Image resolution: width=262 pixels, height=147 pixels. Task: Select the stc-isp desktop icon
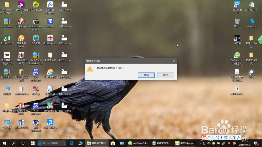[x=36, y=91]
